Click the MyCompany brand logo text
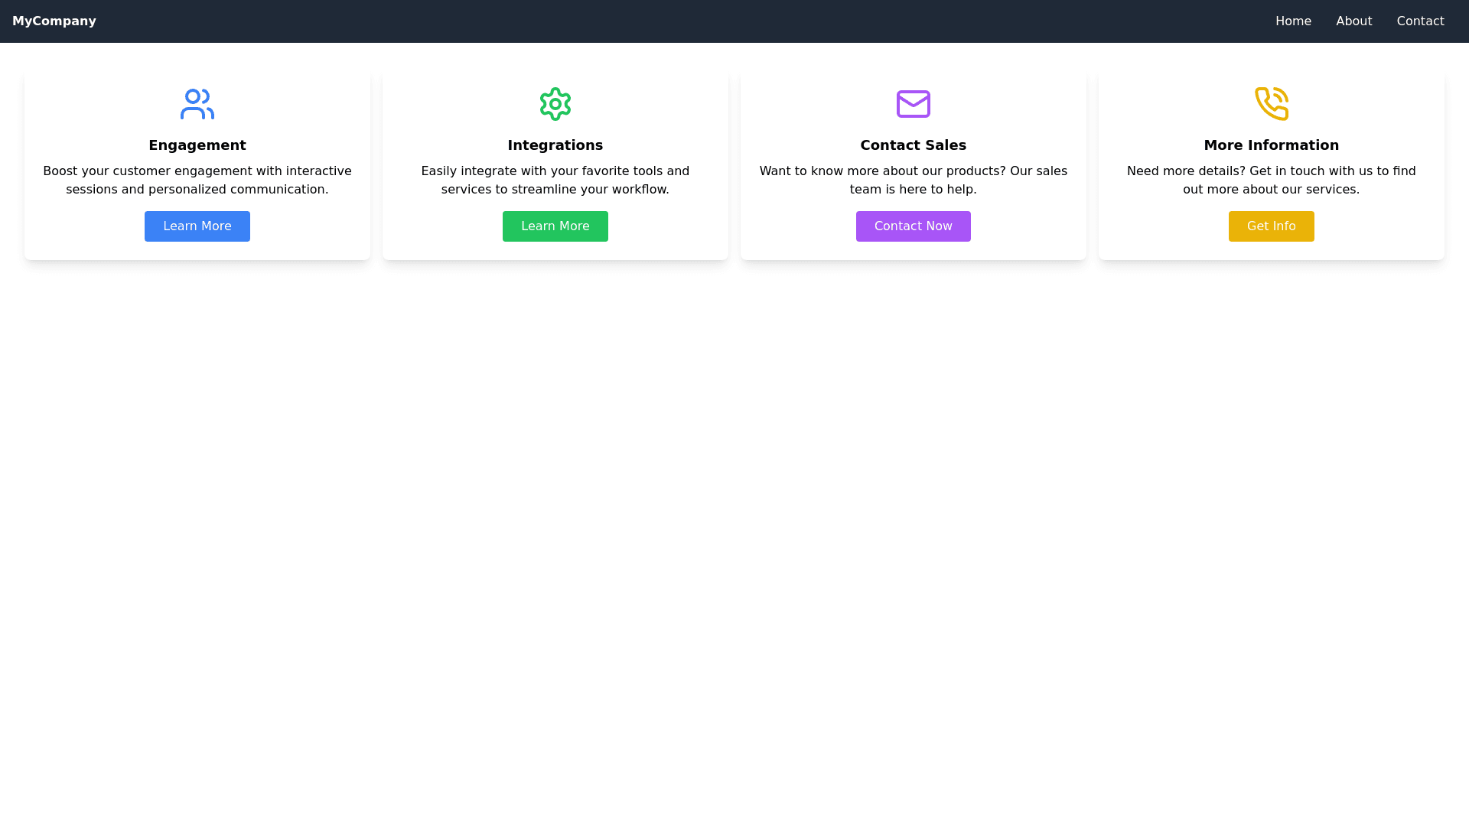Viewport: 1469px width, 826px height. (x=54, y=21)
